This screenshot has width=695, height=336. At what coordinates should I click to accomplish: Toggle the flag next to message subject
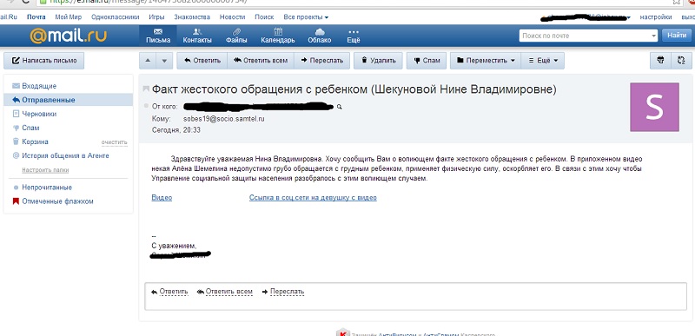(x=146, y=89)
